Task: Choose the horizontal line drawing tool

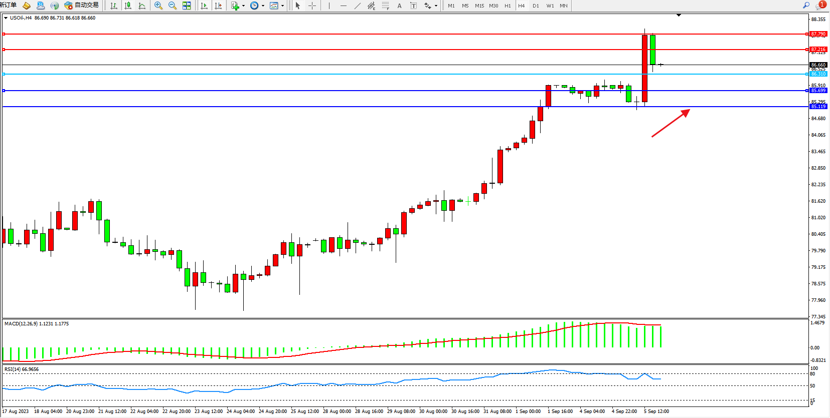Action: pyautogui.click(x=343, y=6)
